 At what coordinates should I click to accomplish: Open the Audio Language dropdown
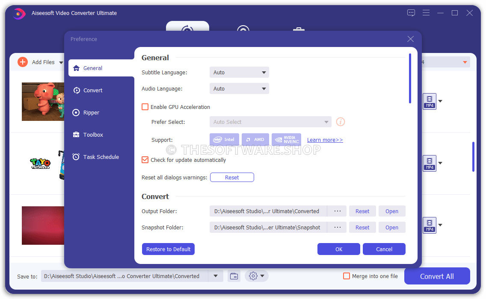[239, 88]
